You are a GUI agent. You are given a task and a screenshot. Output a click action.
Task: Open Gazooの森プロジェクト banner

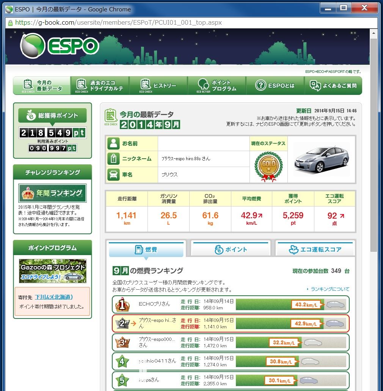(x=53, y=271)
